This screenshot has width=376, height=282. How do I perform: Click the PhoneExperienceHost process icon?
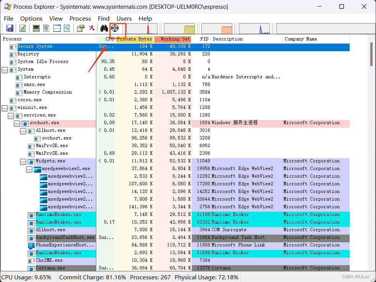coord(31,246)
